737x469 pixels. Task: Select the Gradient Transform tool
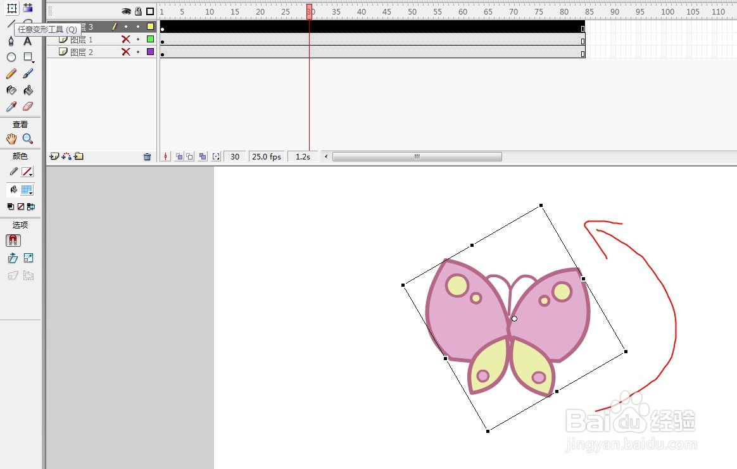(28, 8)
